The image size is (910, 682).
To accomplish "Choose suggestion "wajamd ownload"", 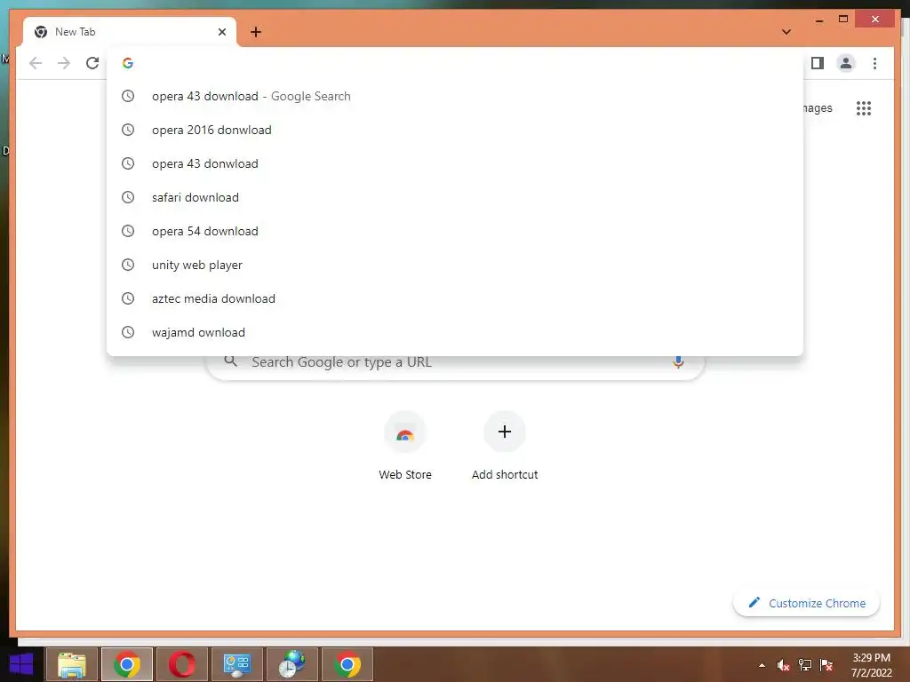I will click(455, 332).
